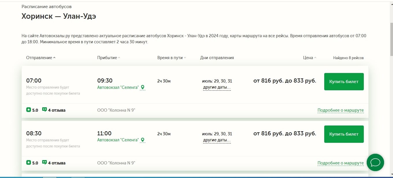The height and width of the screenshot is (178, 393).
Task: Open Подробнее о маршруте for 07:00 trip
Action: tap(340, 110)
